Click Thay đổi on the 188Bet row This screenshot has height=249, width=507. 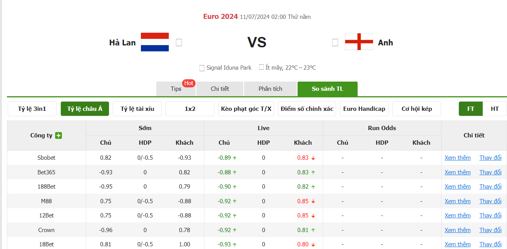coord(490,186)
